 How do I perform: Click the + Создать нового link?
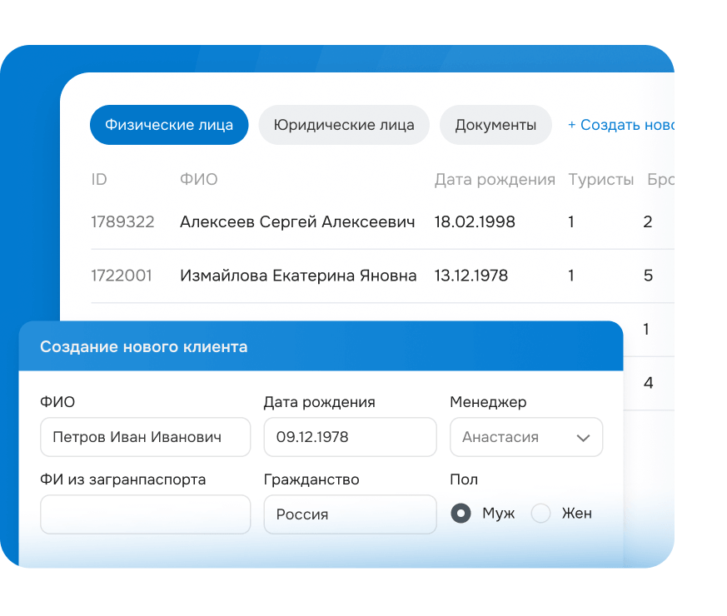click(x=620, y=125)
